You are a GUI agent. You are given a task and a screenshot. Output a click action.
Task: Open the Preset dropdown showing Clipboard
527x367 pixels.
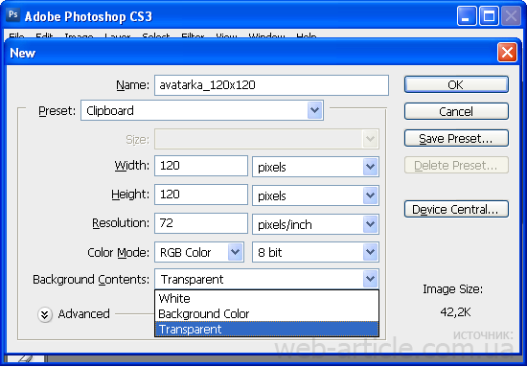[202, 110]
